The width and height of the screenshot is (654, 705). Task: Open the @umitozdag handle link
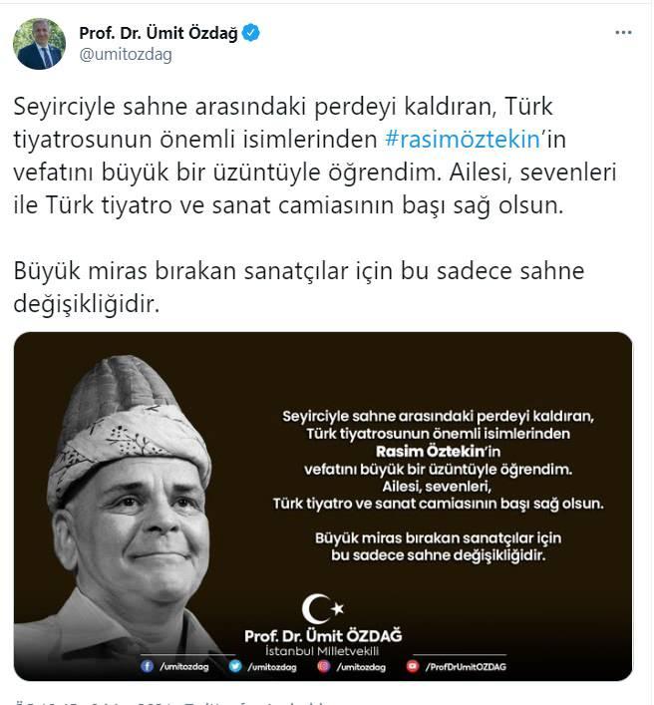click(x=126, y=55)
